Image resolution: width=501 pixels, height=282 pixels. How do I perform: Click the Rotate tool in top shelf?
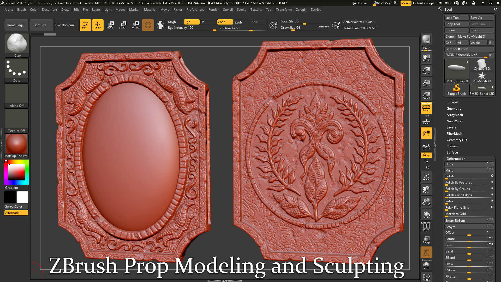[135, 25]
